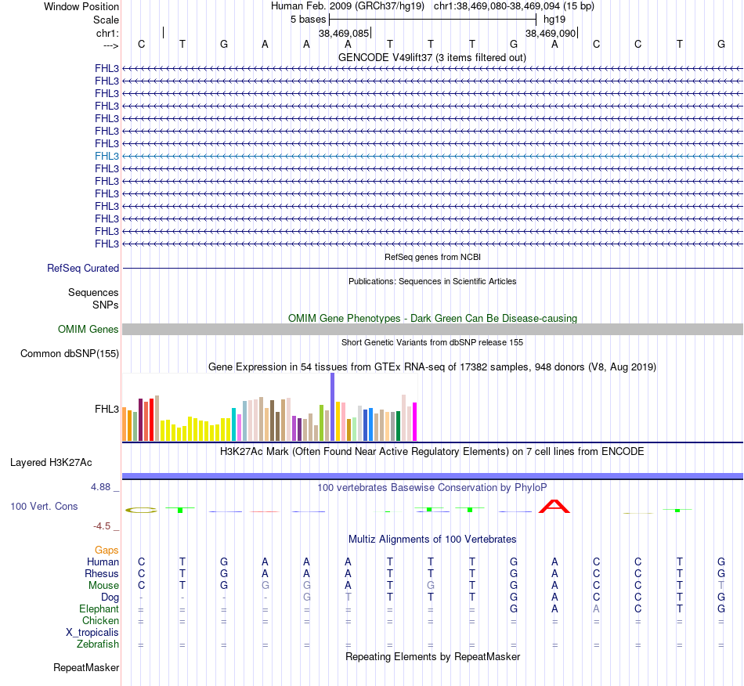Open the RefSeq Curated track label
The width and height of the screenshot is (744, 686).
[x=83, y=268]
